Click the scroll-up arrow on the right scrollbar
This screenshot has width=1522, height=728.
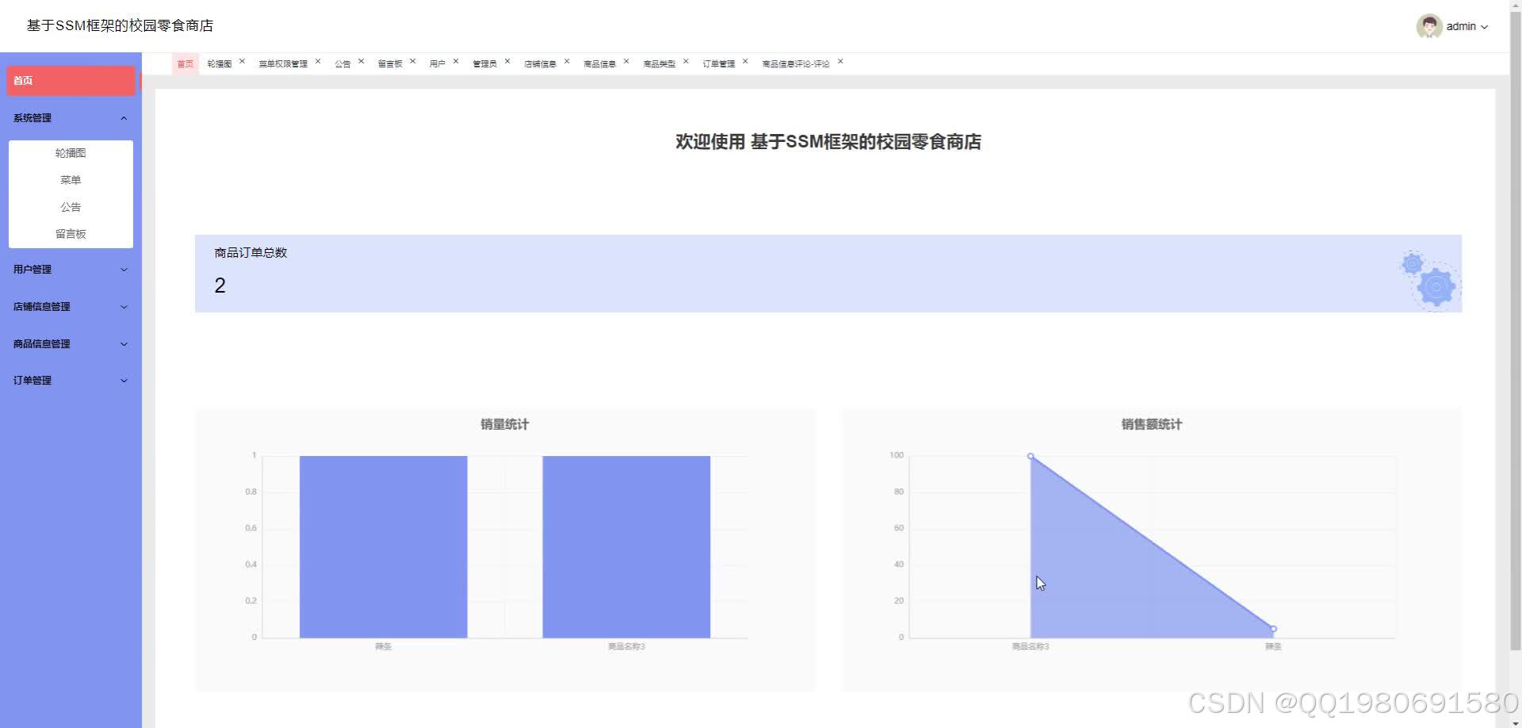(x=1515, y=5)
